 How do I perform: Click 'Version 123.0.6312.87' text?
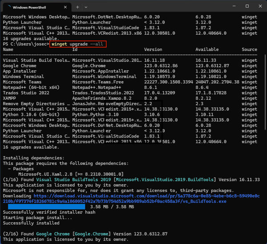(140, 234)
